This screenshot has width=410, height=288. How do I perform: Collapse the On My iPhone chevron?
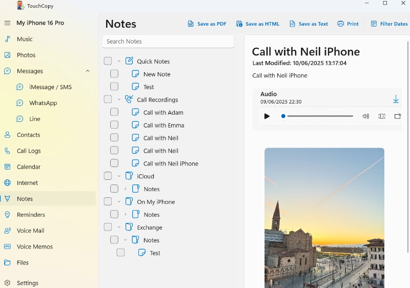[119, 202]
